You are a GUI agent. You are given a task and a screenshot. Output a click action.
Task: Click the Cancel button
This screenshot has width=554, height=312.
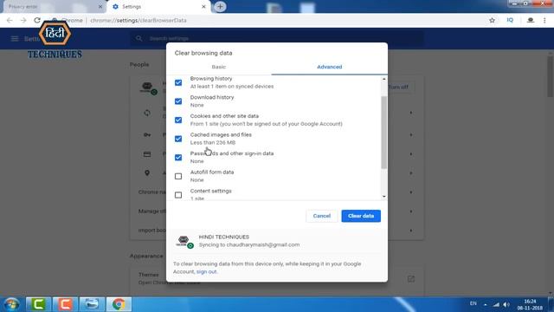[x=321, y=216]
